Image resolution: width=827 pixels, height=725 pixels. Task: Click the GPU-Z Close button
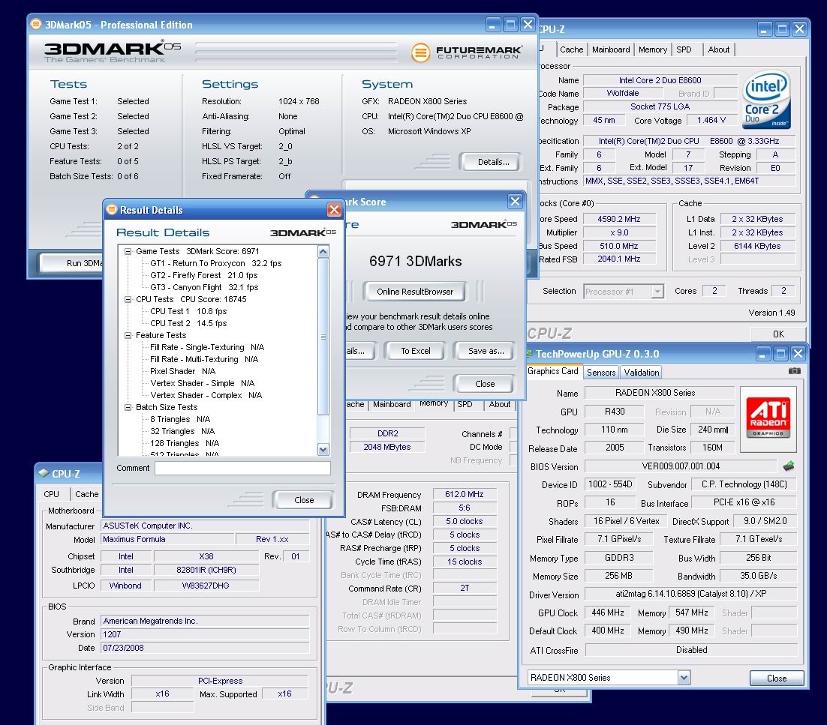pyautogui.click(x=777, y=678)
